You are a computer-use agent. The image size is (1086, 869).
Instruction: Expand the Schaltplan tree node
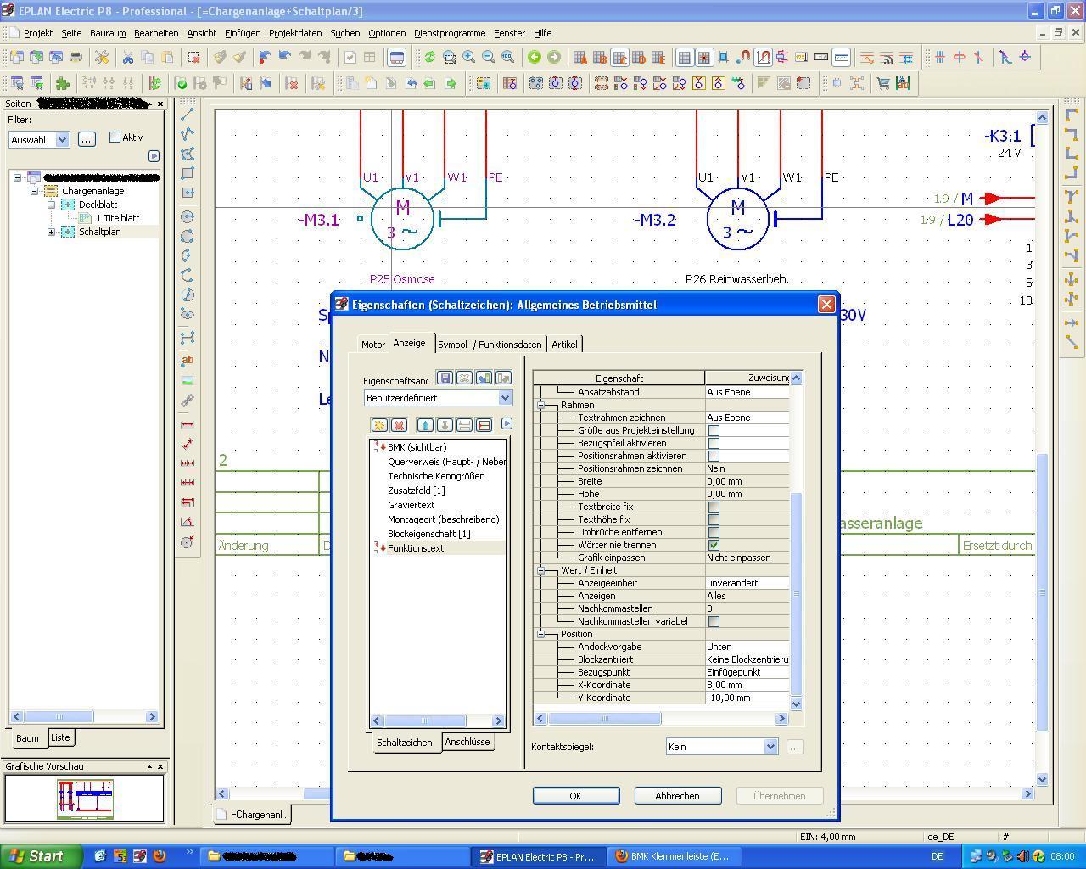point(51,232)
